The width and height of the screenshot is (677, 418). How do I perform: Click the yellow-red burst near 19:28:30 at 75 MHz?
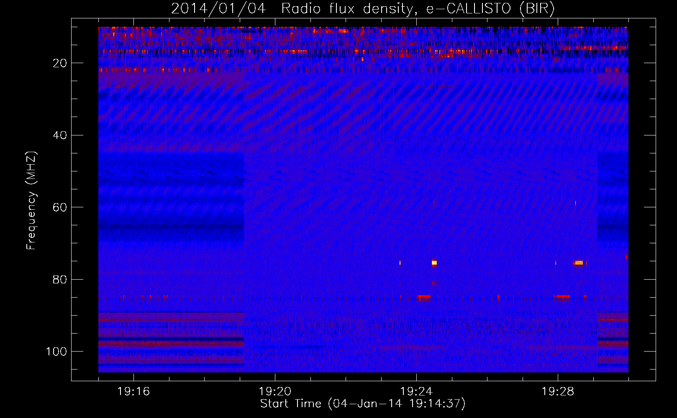tap(579, 263)
